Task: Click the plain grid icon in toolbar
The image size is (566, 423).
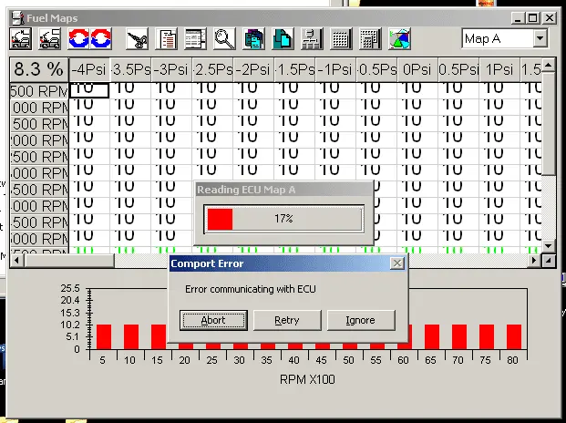Action: pos(341,38)
